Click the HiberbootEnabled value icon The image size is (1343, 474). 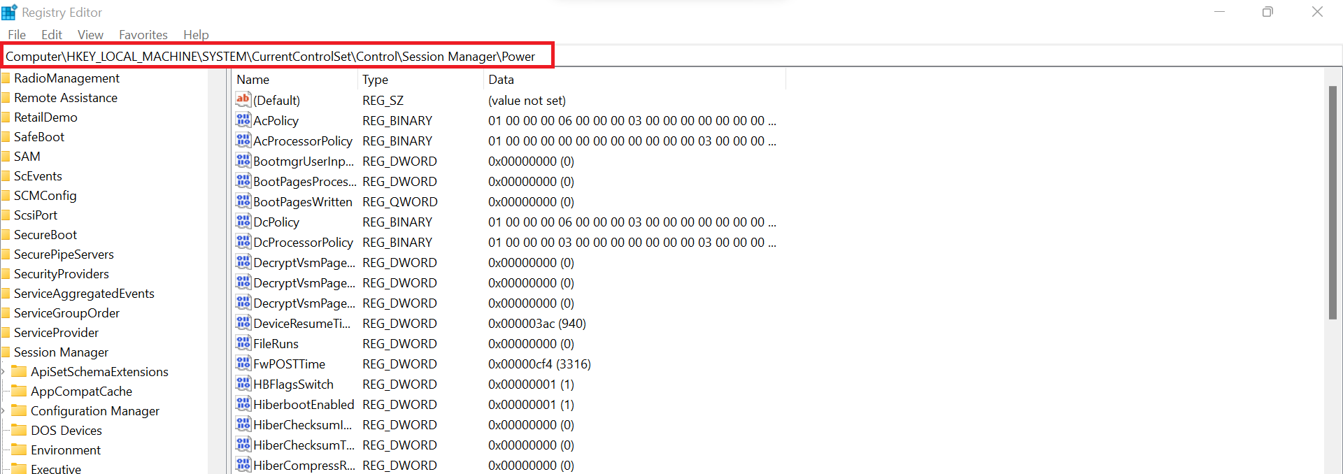(x=243, y=404)
